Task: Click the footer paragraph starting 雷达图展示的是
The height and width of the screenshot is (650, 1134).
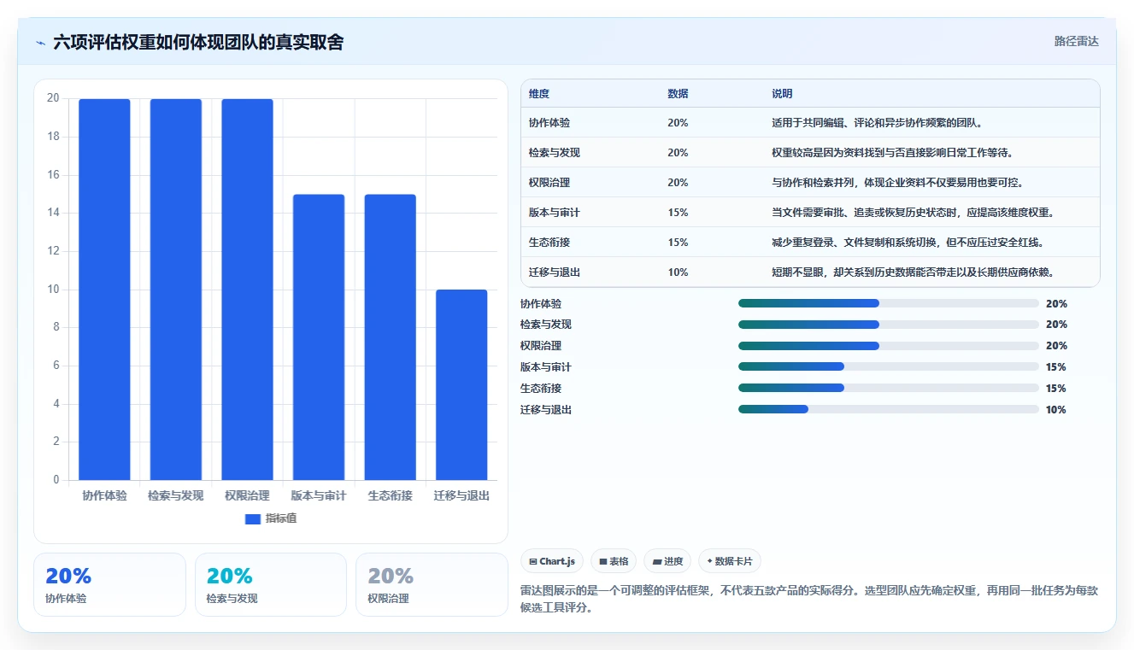Action: [809, 599]
